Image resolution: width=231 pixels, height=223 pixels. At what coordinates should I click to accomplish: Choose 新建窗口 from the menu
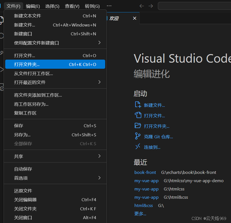[x=55, y=34]
